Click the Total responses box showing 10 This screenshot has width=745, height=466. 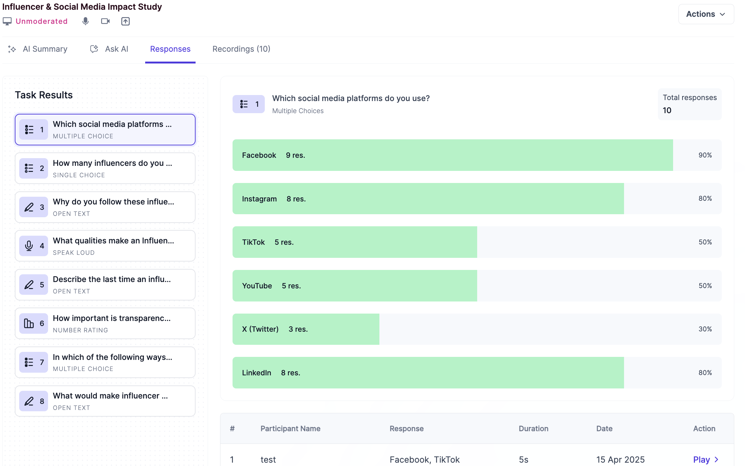coord(689,104)
